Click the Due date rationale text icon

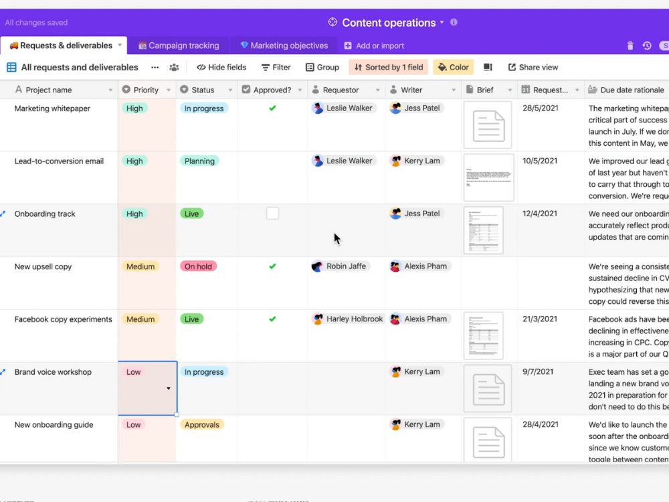click(x=592, y=90)
